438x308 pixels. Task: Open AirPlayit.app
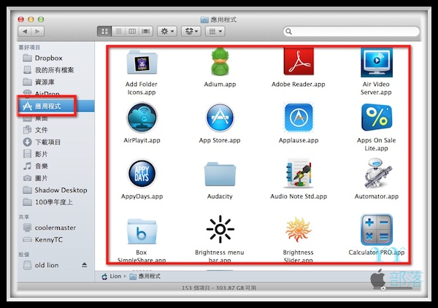(x=142, y=118)
